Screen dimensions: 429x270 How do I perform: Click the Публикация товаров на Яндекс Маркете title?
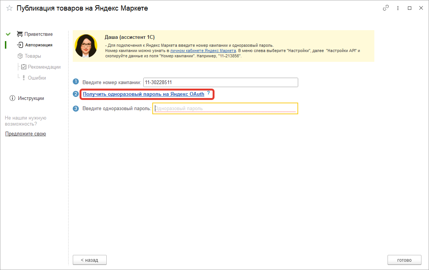[82, 8]
